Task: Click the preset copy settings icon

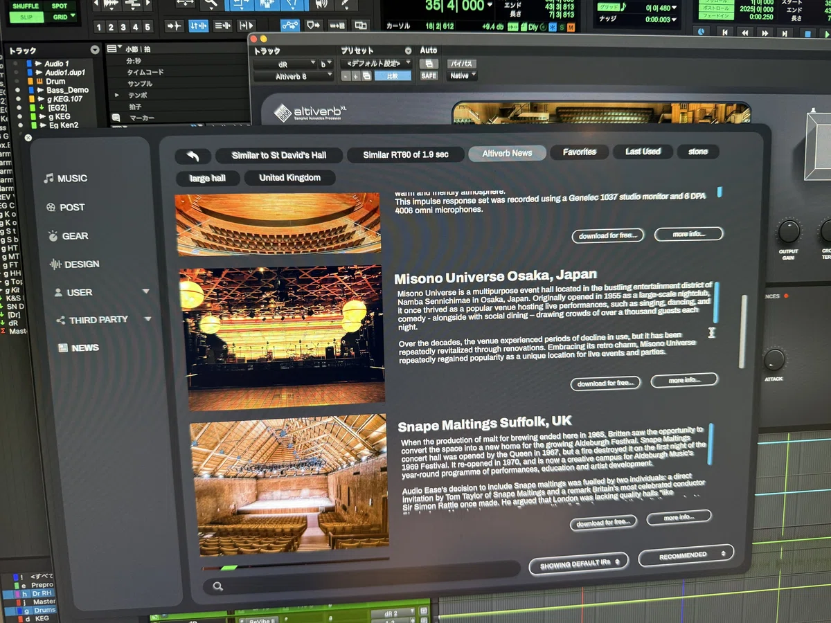Action: (367, 76)
